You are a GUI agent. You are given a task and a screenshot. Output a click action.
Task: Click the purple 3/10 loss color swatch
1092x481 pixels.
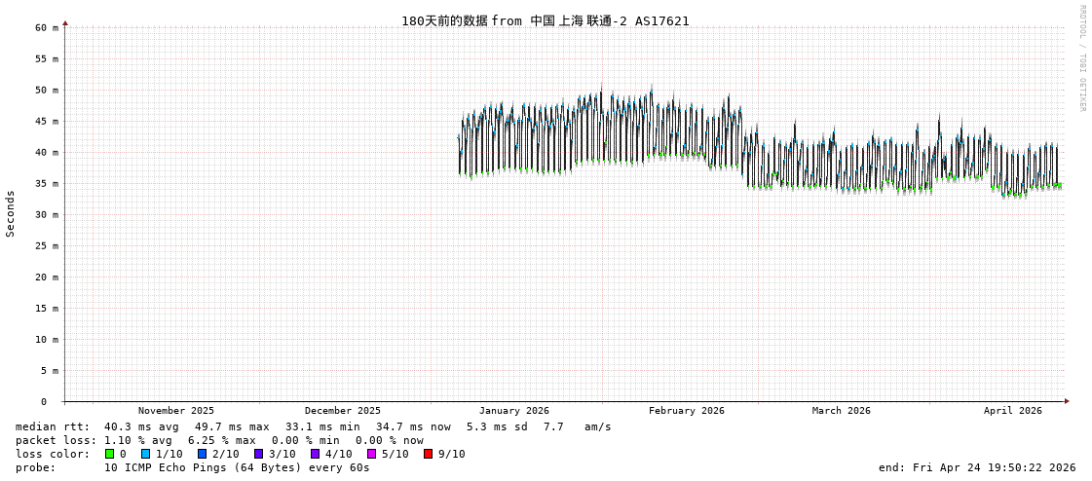(258, 454)
